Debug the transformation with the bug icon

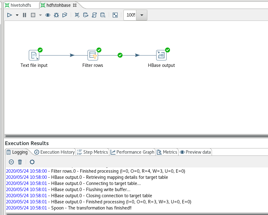(x=56, y=15)
